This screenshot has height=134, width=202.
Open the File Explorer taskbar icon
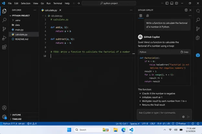click(116, 130)
